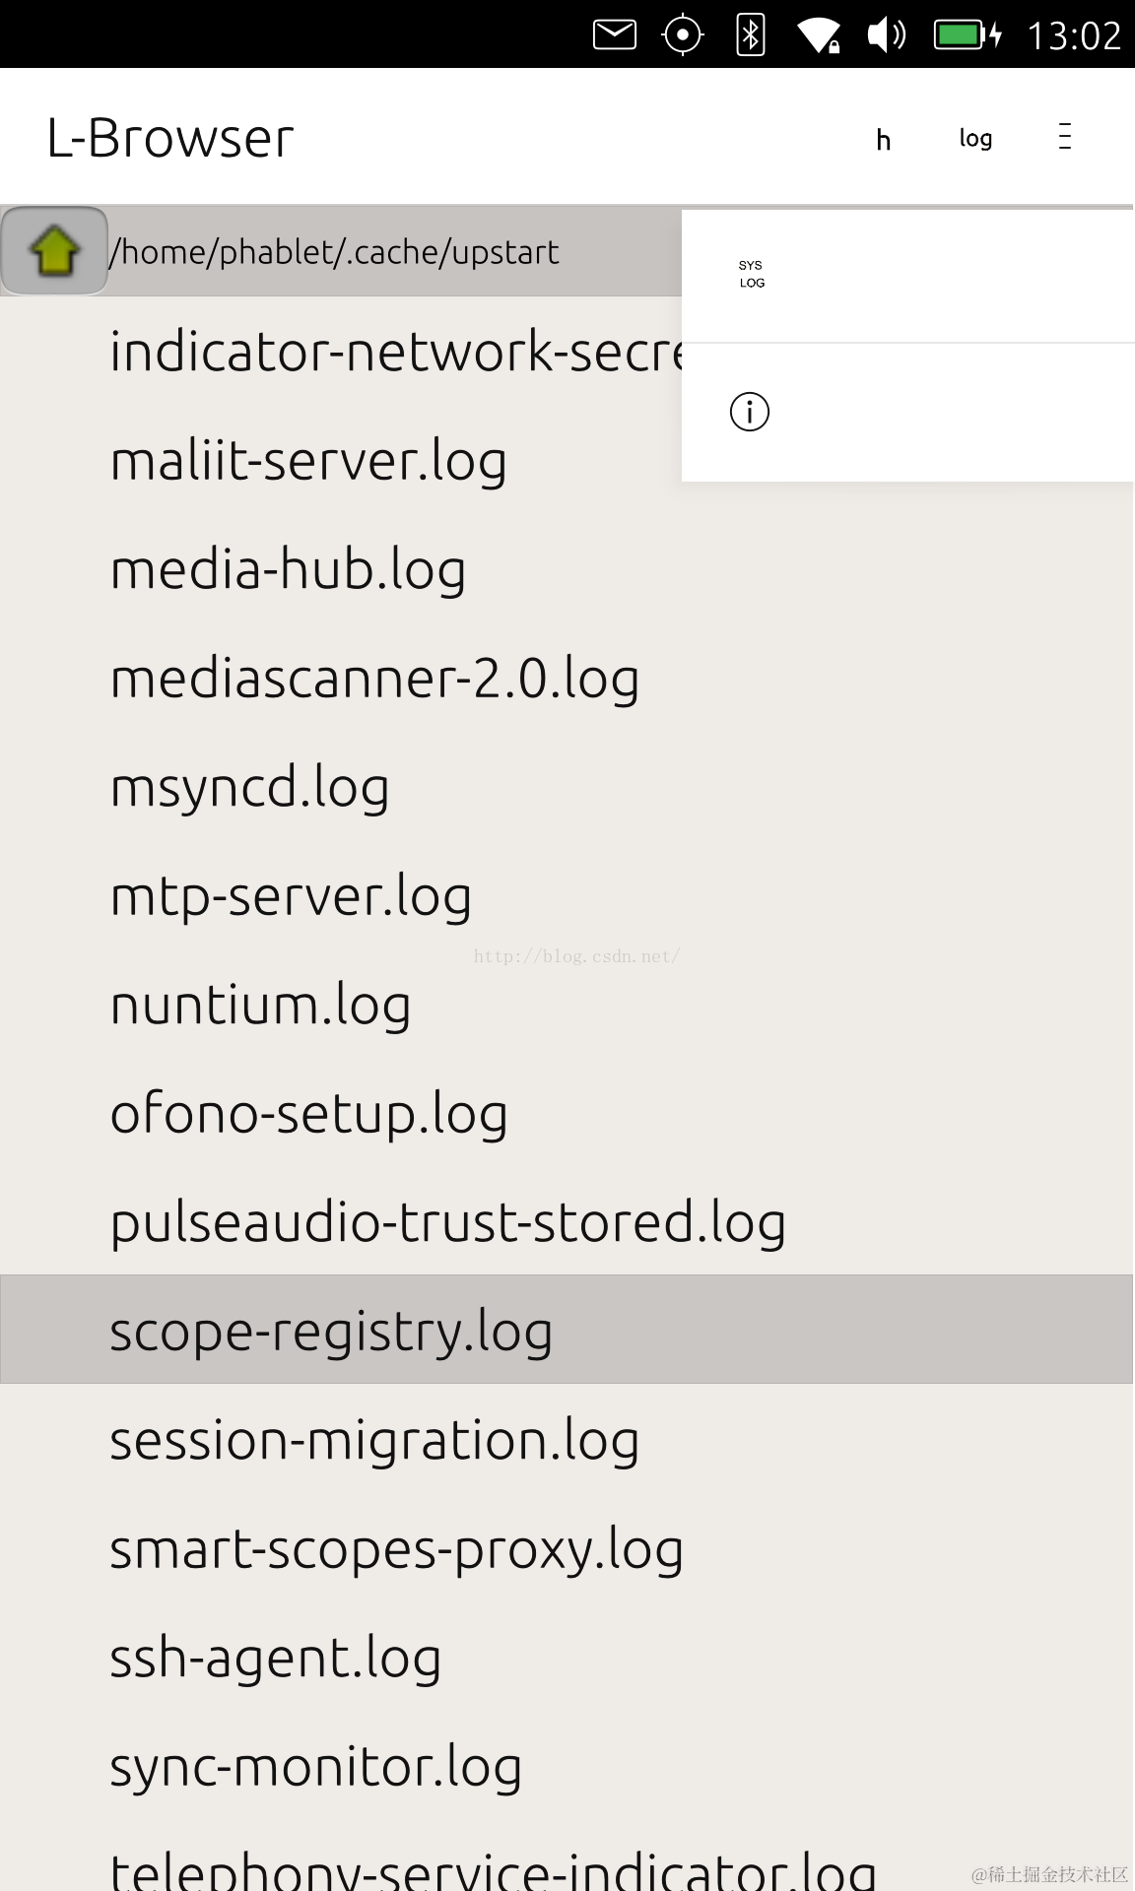This screenshot has width=1135, height=1891.
Task: Open pulseaudio-trust-stored.log file
Action: pyautogui.click(x=447, y=1223)
